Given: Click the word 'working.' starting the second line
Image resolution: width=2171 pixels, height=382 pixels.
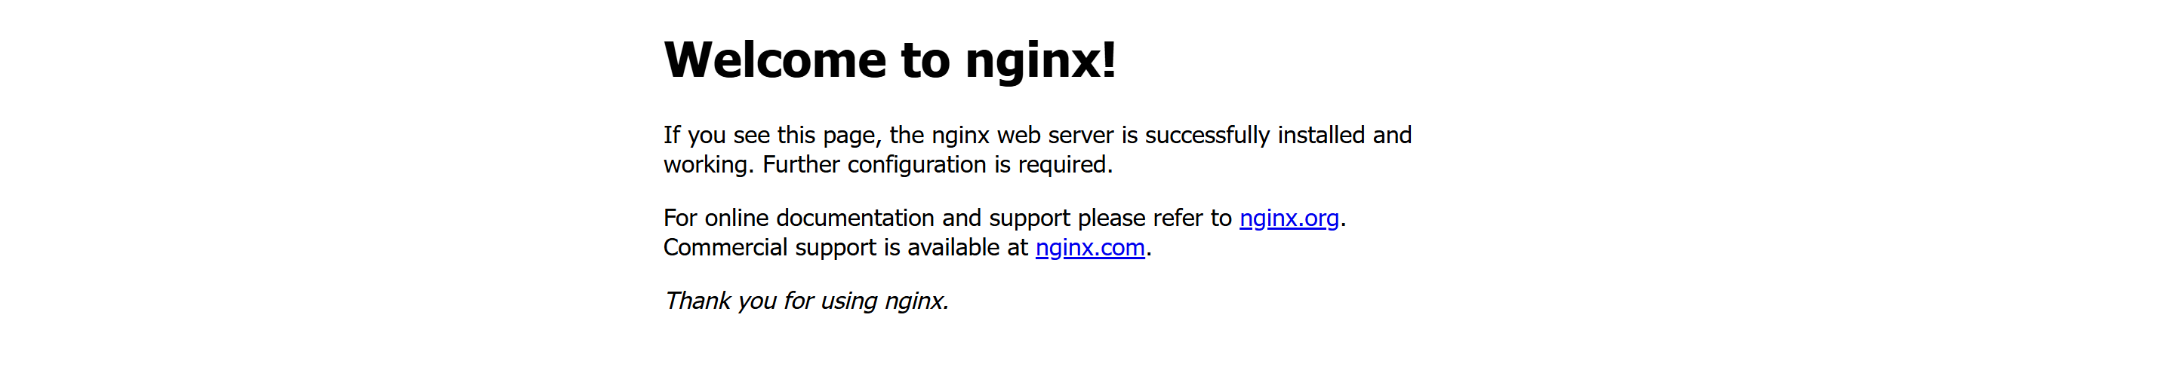Looking at the screenshot, I should [709, 165].
